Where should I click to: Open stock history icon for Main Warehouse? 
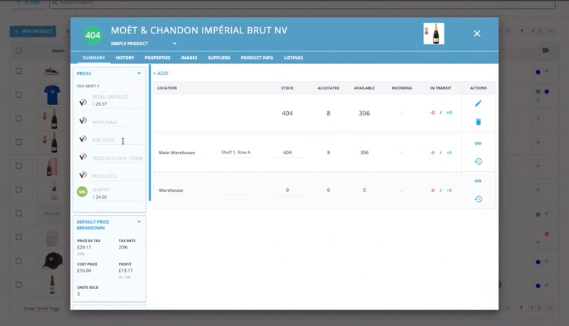478,161
